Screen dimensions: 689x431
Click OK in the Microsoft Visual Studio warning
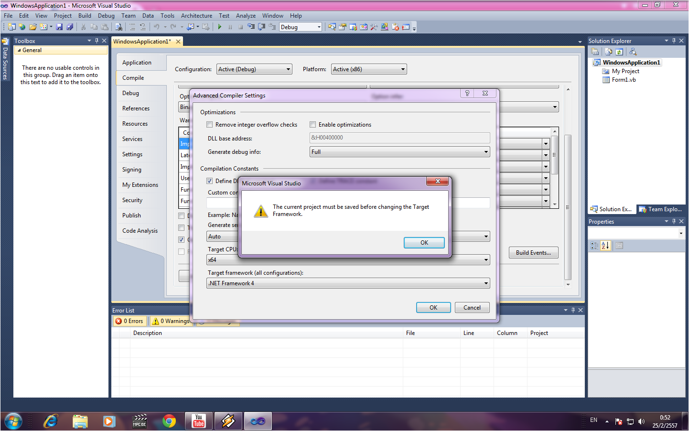(x=424, y=243)
